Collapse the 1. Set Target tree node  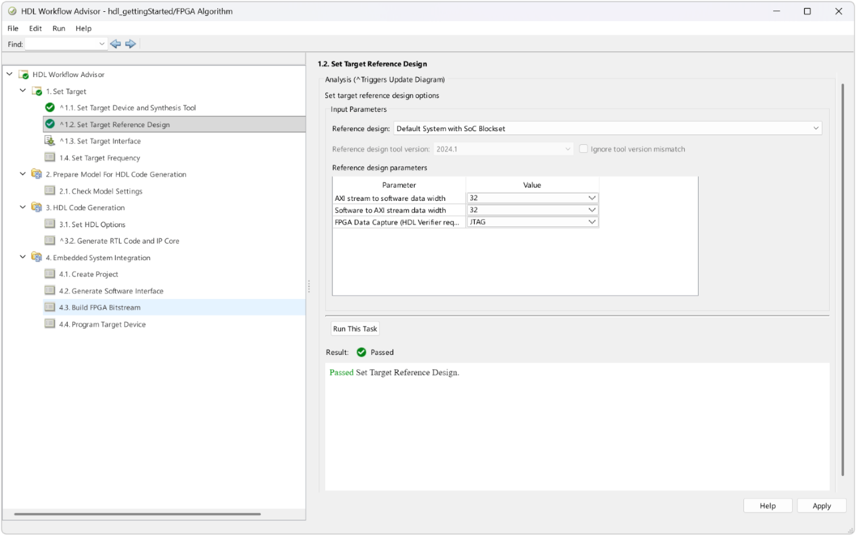tap(23, 91)
